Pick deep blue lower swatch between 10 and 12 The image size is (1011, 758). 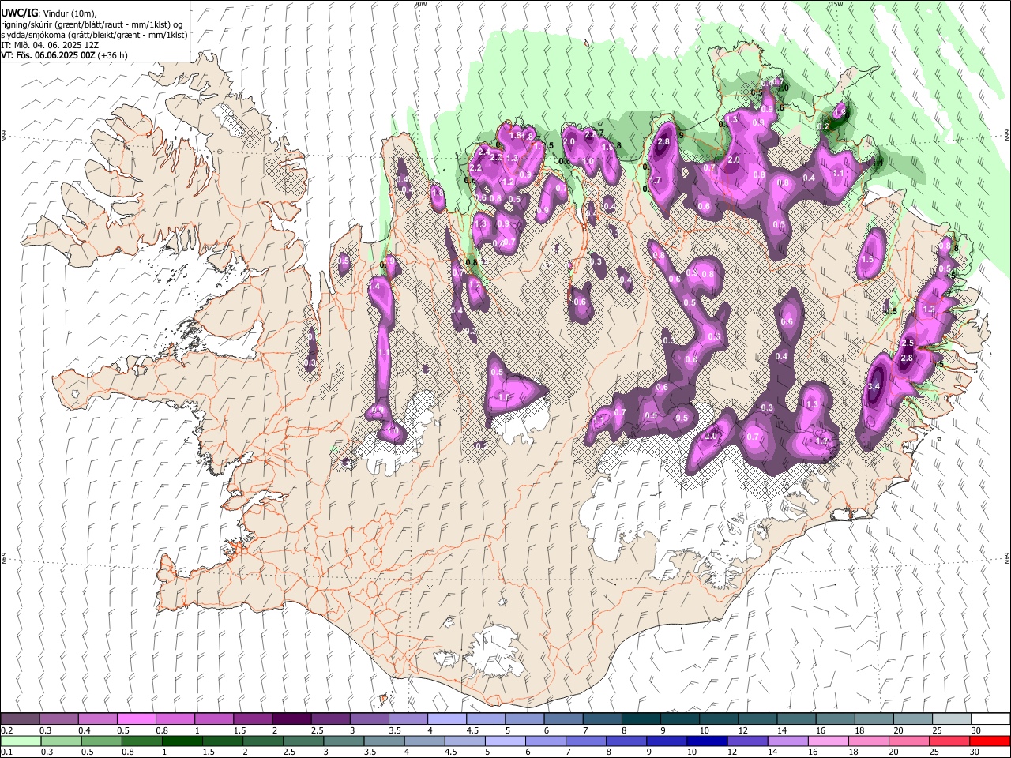pos(708,741)
